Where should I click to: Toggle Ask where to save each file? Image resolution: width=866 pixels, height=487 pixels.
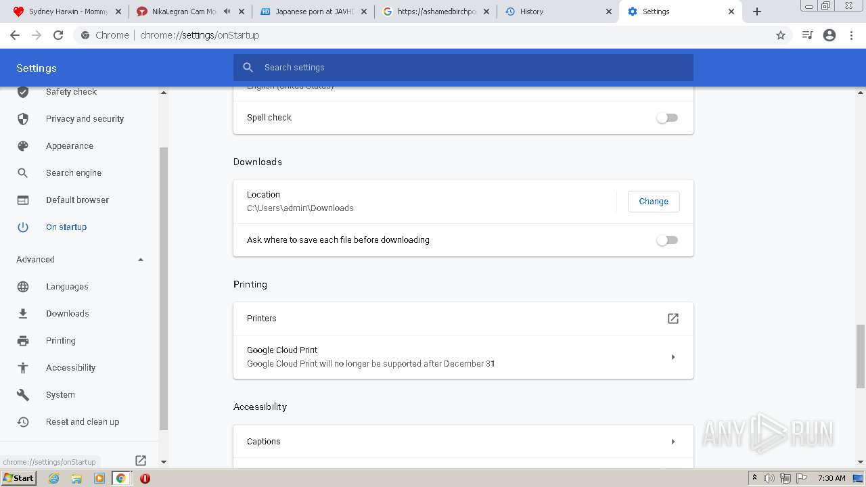(667, 240)
